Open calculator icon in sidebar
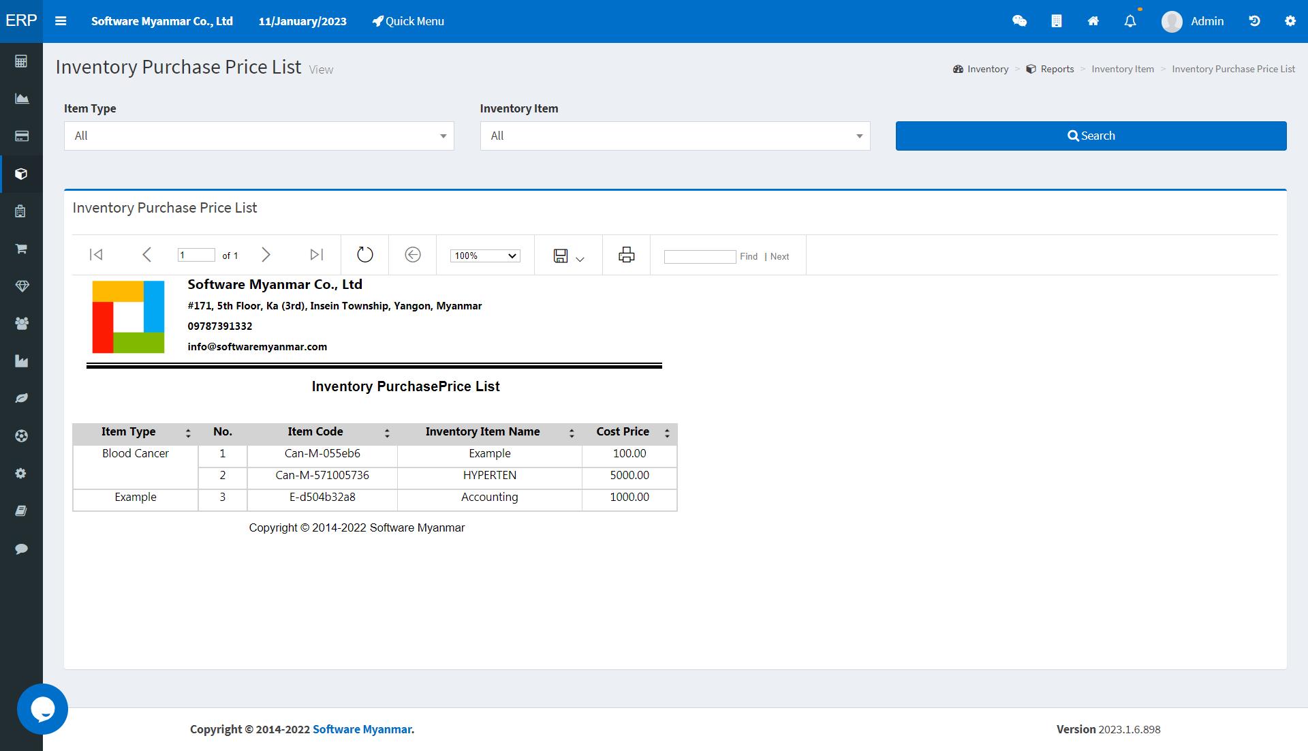This screenshot has width=1308, height=751. [21, 61]
